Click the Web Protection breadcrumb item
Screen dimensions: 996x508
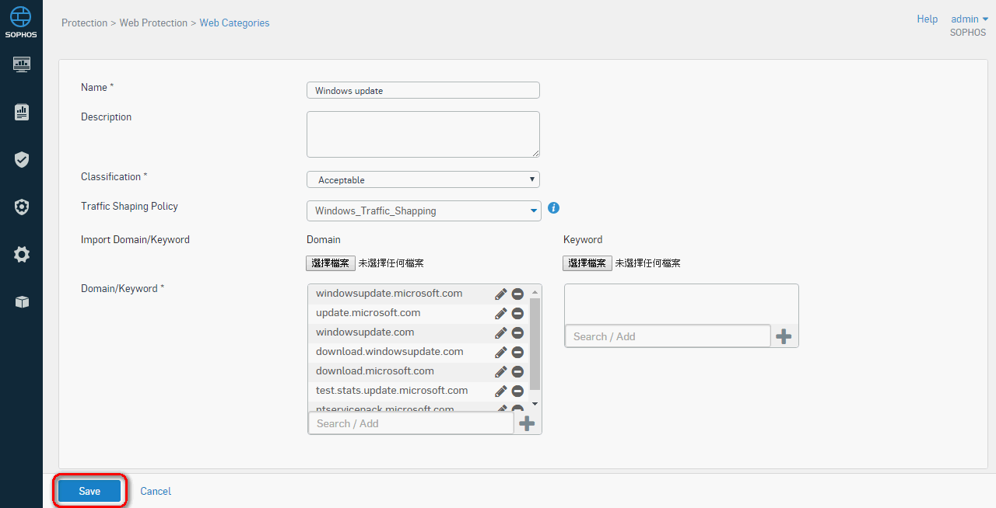[x=153, y=23]
